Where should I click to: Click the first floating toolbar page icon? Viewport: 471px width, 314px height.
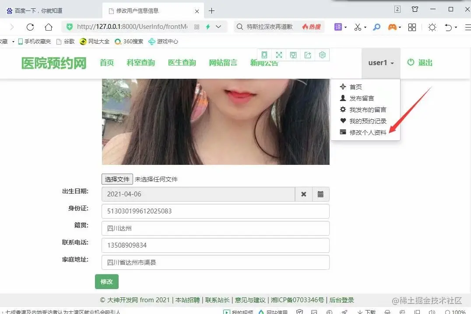[264, 55]
